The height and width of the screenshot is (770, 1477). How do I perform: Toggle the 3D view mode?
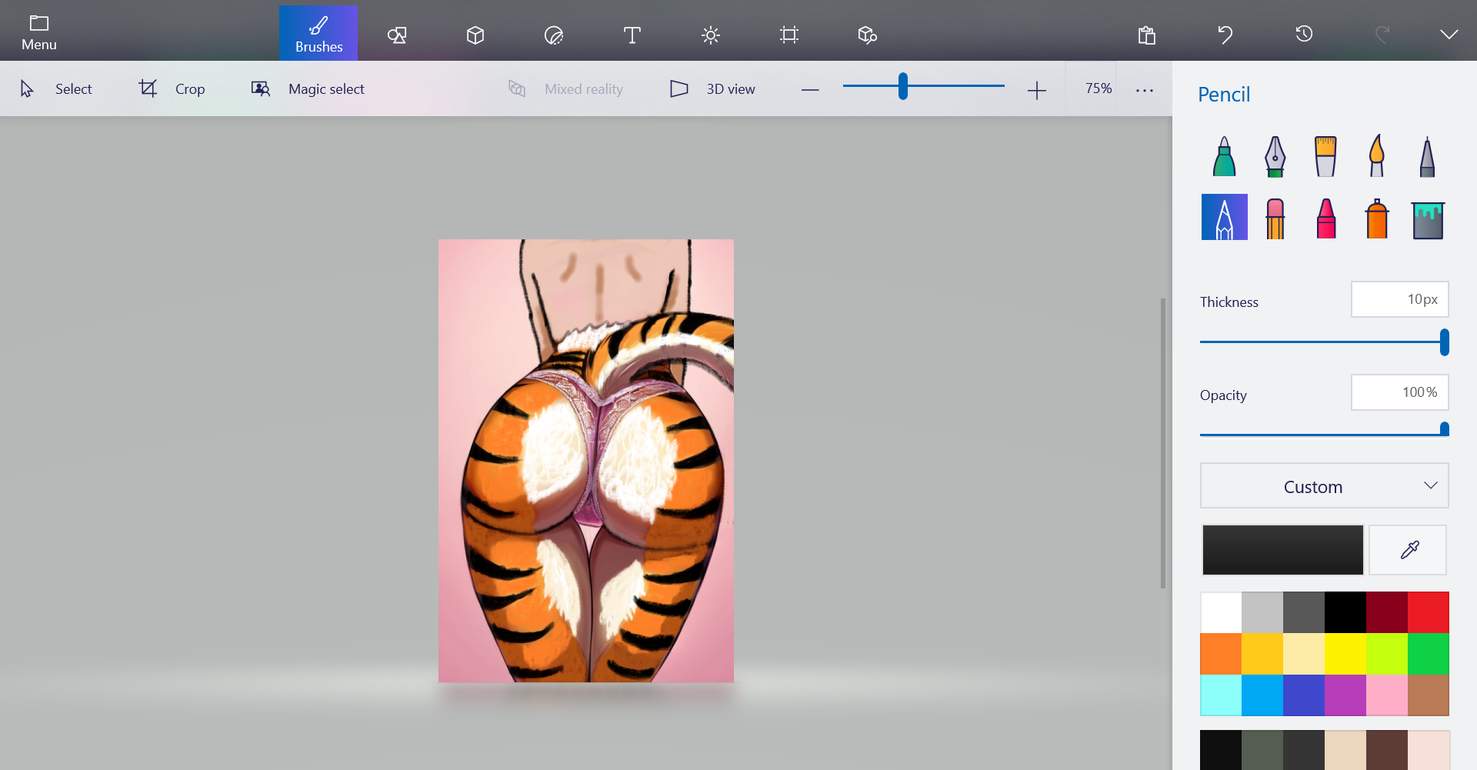[x=712, y=89]
